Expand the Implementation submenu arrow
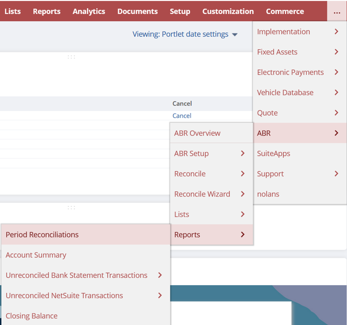The height and width of the screenshot is (325, 347). click(336, 32)
